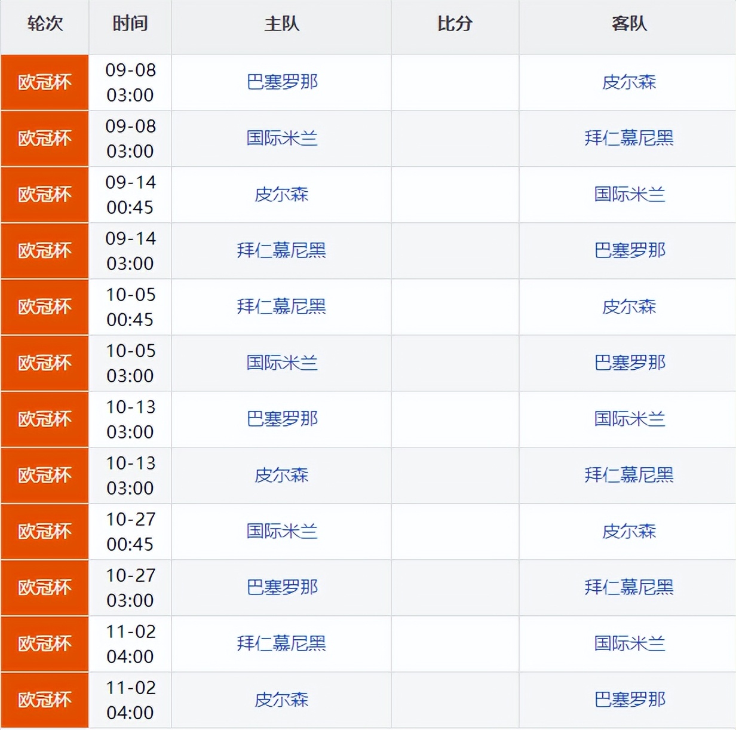Click 欧冠杯 label in 09-14 03:00 row
The image size is (736, 730).
[x=45, y=251]
